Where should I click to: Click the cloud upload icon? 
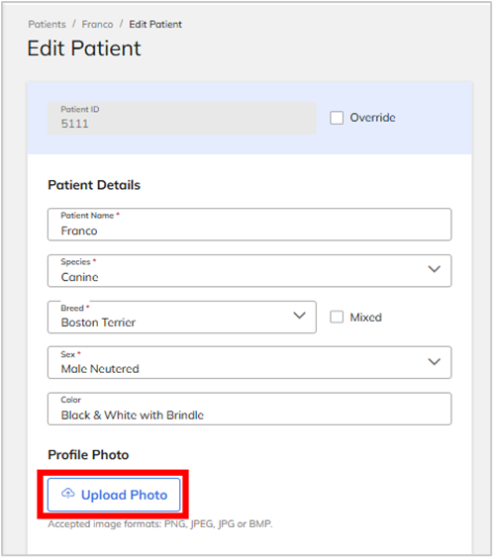[x=68, y=494]
